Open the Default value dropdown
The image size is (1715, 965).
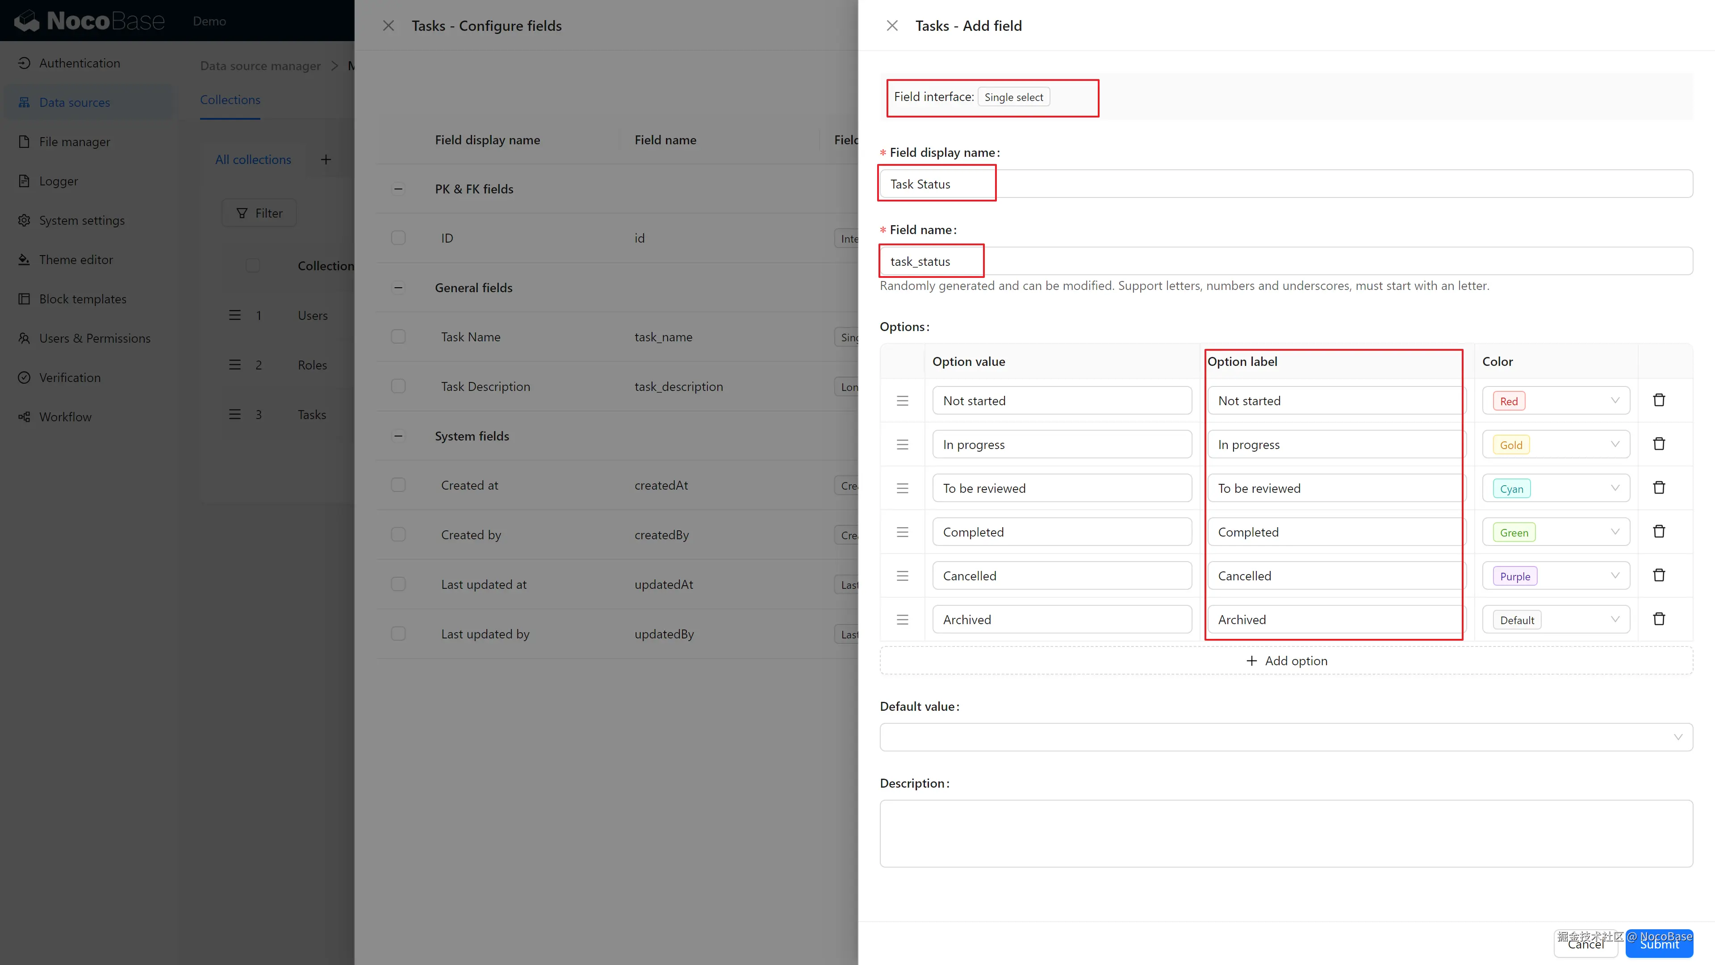[x=1286, y=737]
